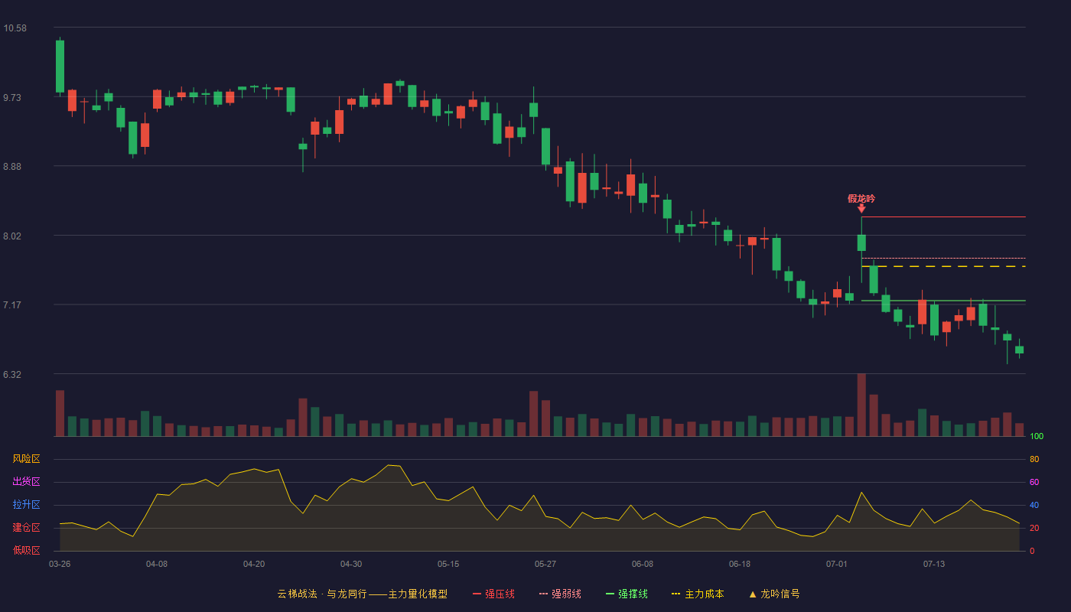Viewport: 1071px width, 612px height.
Task: Click the green 强撑线 horizontal line
Action: tap(943, 301)
